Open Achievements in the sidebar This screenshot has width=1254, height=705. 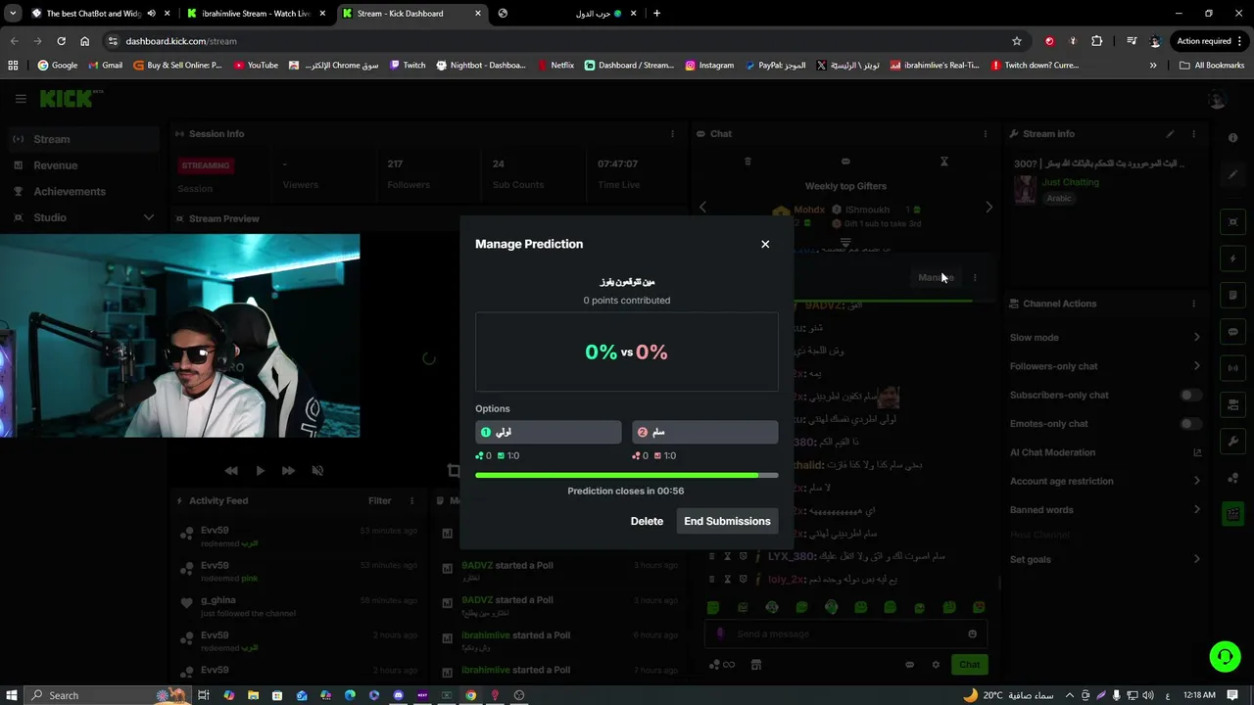coord(70,192)
